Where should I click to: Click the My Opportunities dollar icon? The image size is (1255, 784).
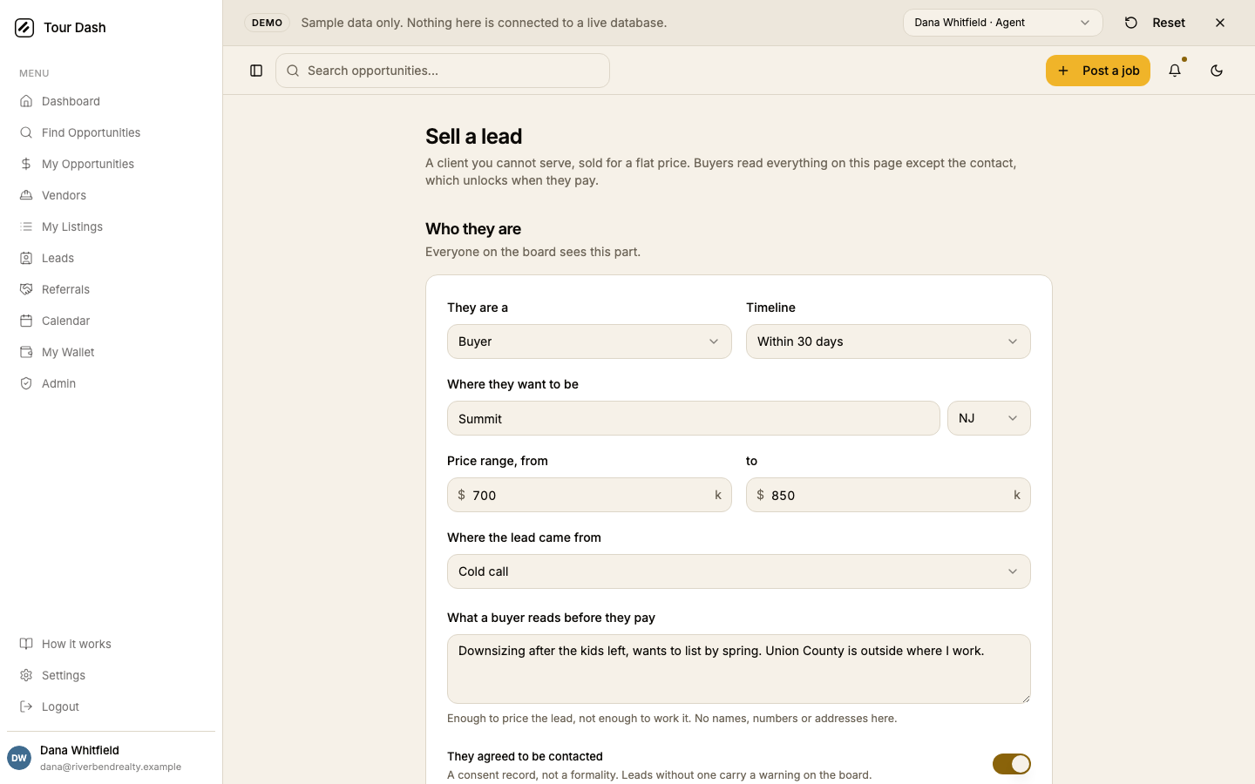click(26, 164)
